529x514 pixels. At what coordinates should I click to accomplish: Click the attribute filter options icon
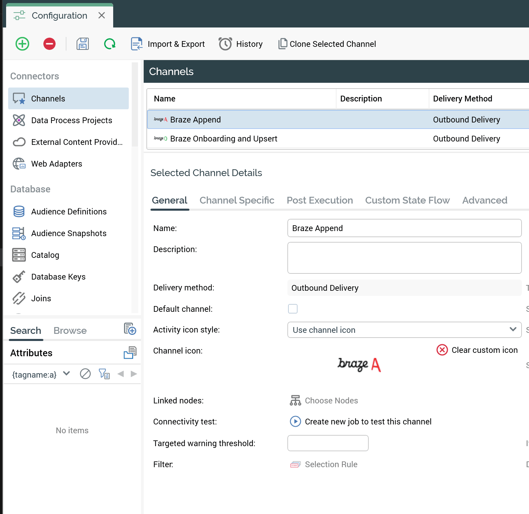104,374
